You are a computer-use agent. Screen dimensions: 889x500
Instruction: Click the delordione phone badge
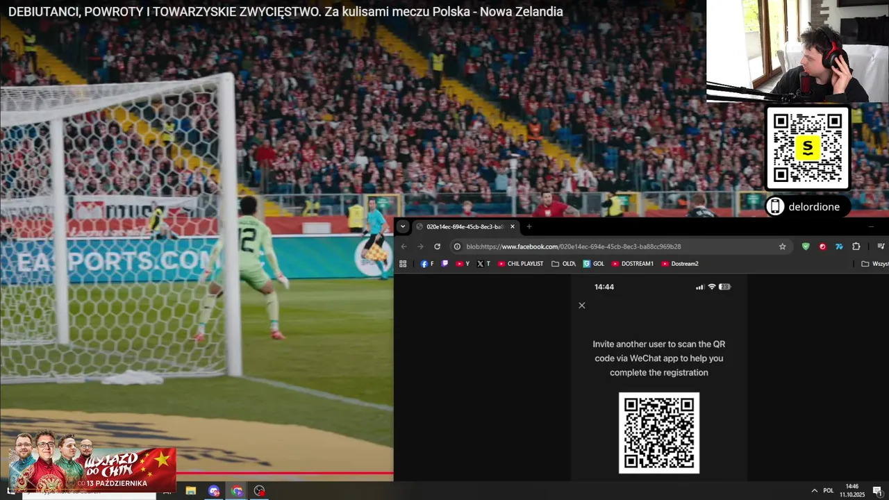[x=808, y=207]
